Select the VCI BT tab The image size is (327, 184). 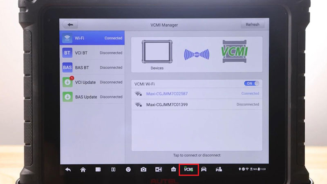(x=92, y=53)
